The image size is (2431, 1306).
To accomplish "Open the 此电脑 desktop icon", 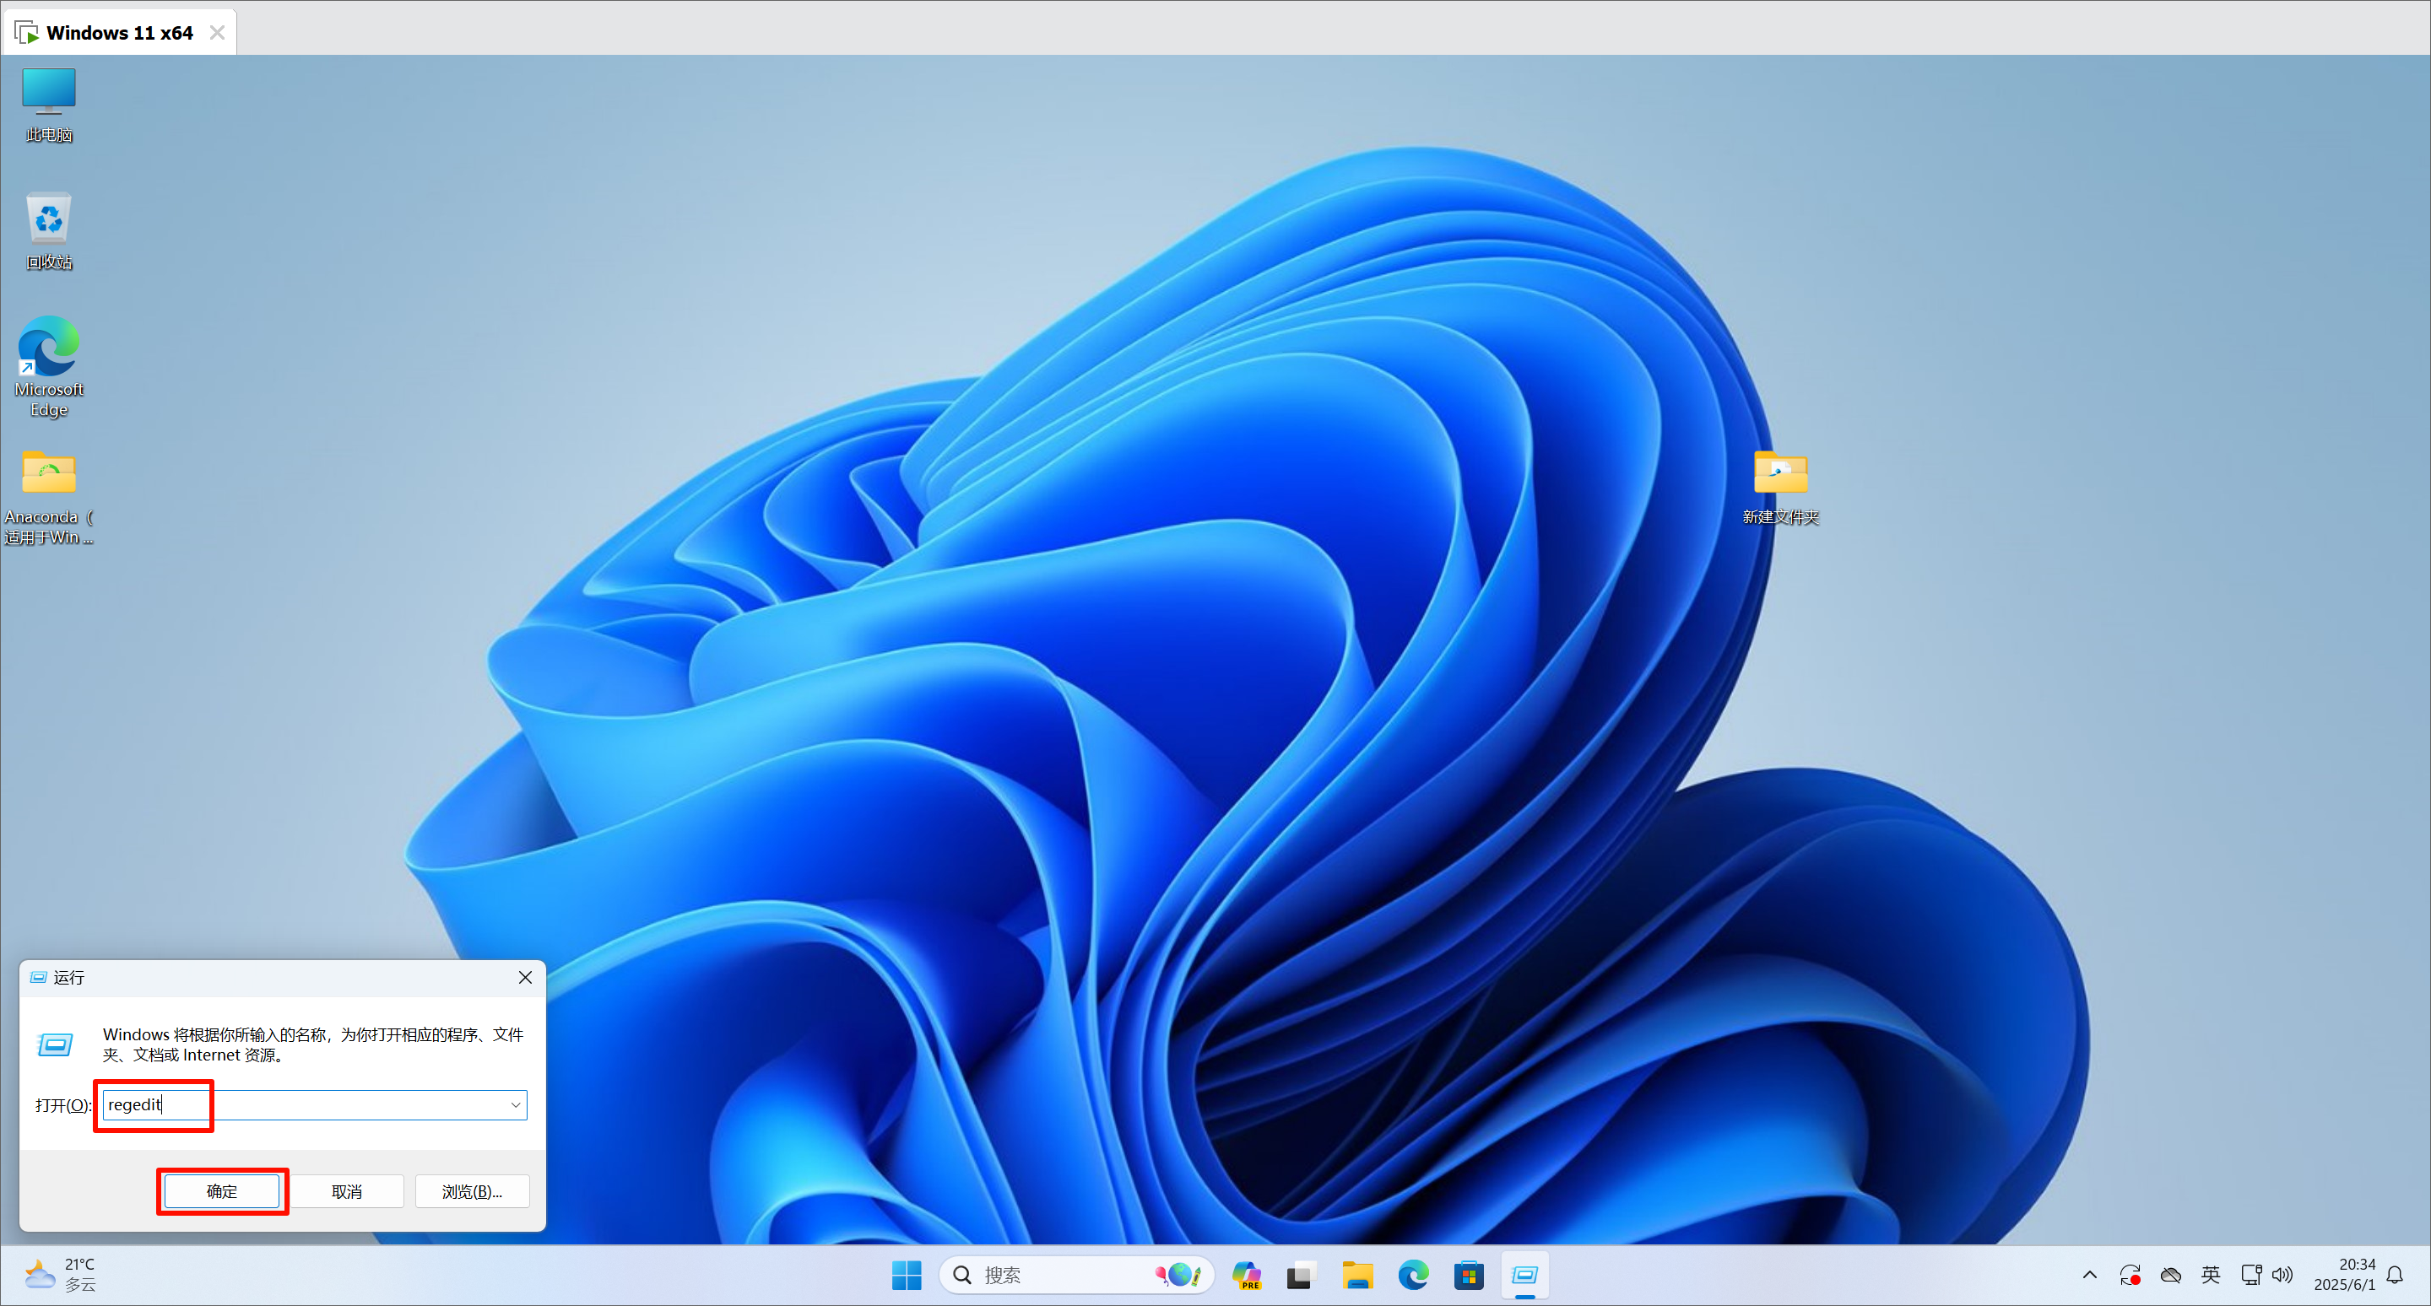I will 48,102.
